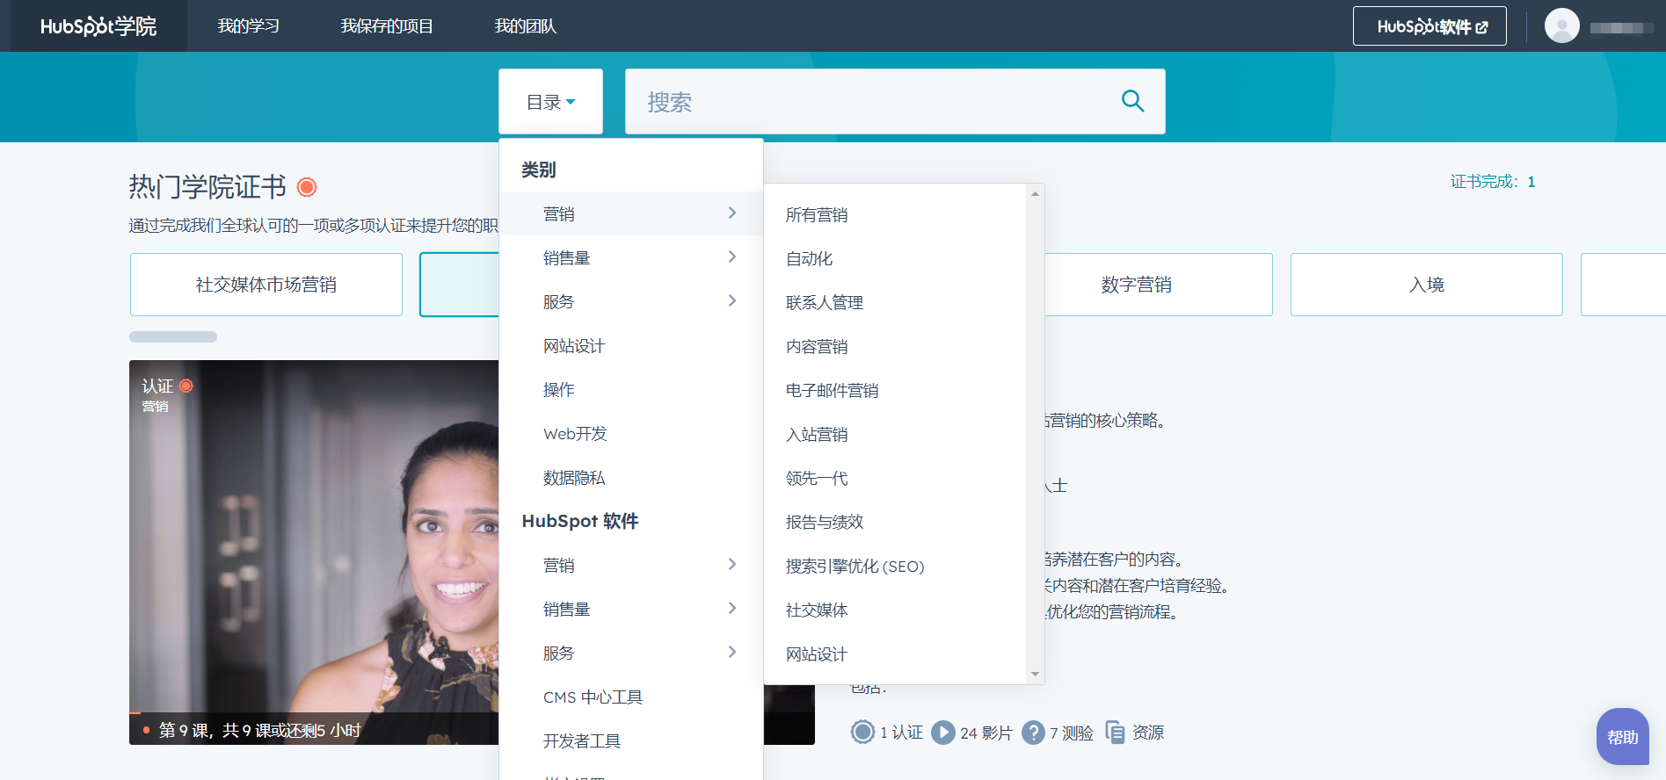Image resolution: width=1666 pixels, height=780 pixels.
Task: Expand the 销售量 category under 类别
Action: [x=630, y=257]
